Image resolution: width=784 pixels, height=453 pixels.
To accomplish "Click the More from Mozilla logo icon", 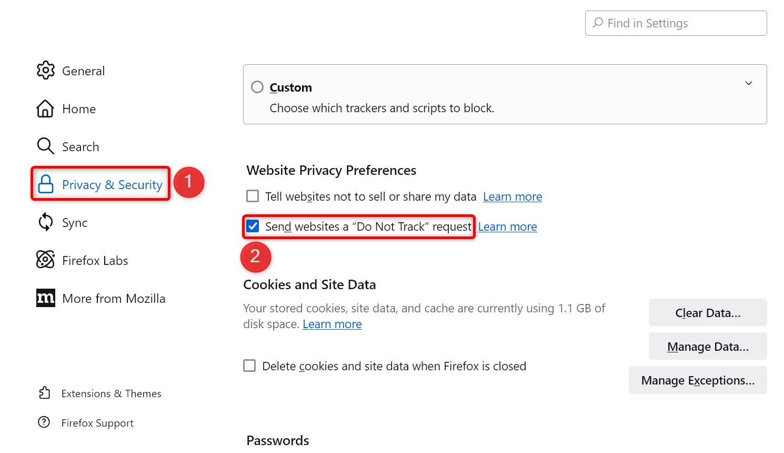I will point(45,298).
